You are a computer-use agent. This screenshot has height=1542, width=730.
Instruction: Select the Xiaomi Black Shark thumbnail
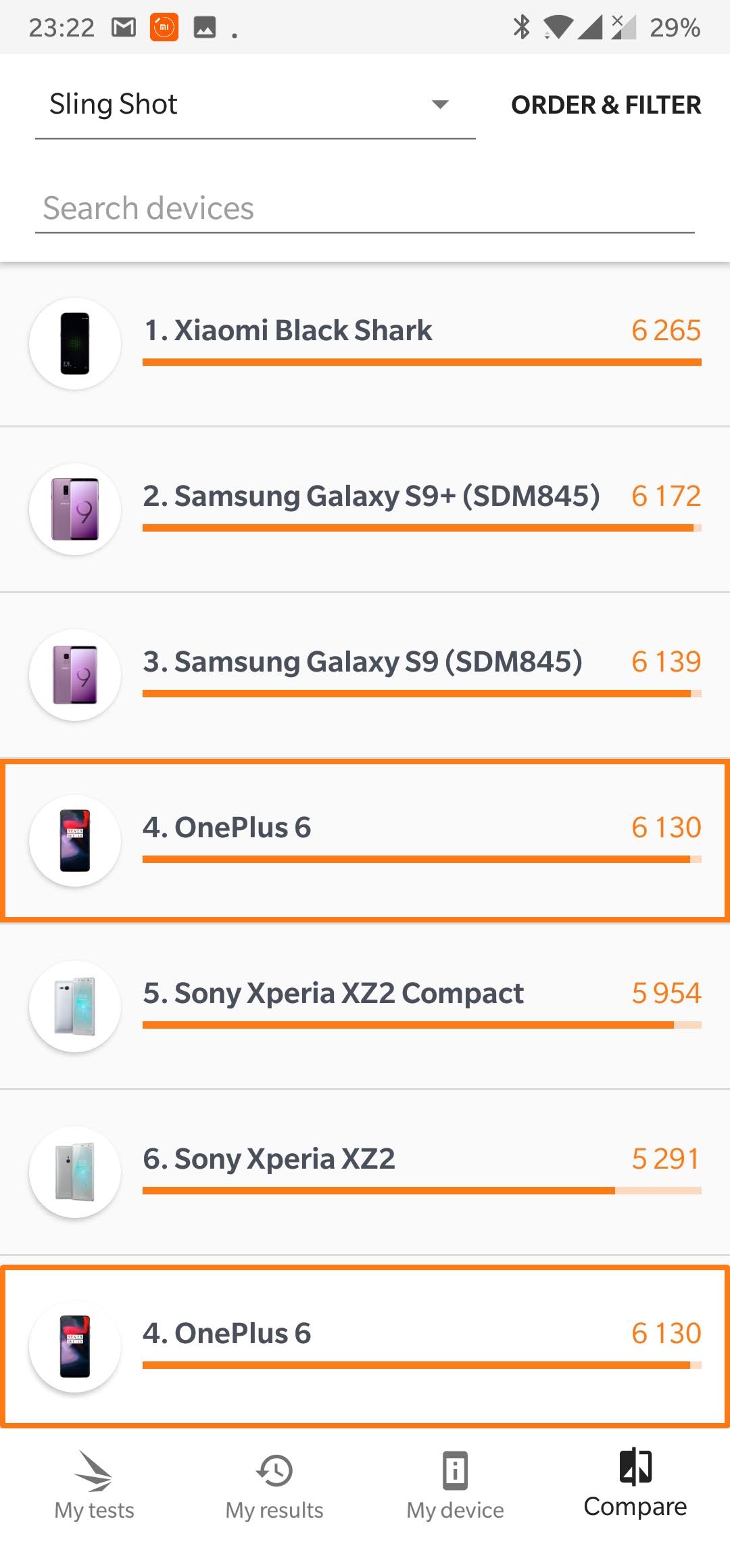(x=75, y=344)
